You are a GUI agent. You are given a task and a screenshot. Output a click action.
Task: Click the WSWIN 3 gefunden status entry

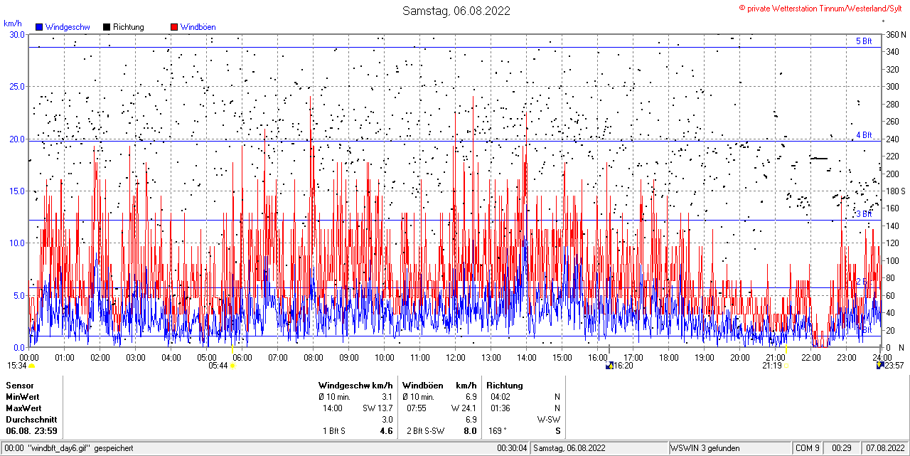pos(705,448)
